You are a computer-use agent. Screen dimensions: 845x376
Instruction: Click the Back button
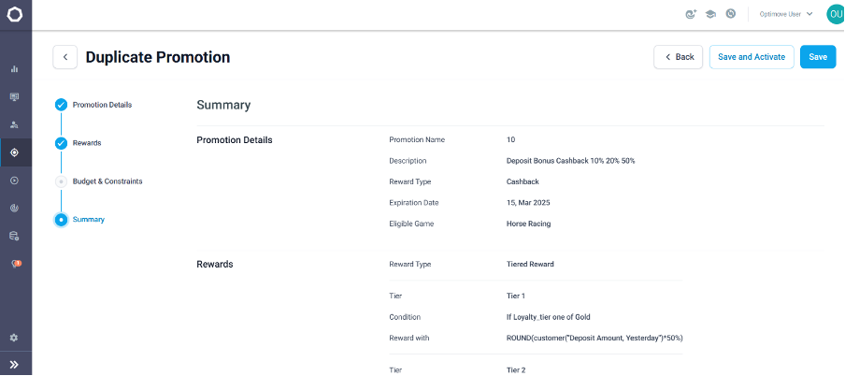679,57
